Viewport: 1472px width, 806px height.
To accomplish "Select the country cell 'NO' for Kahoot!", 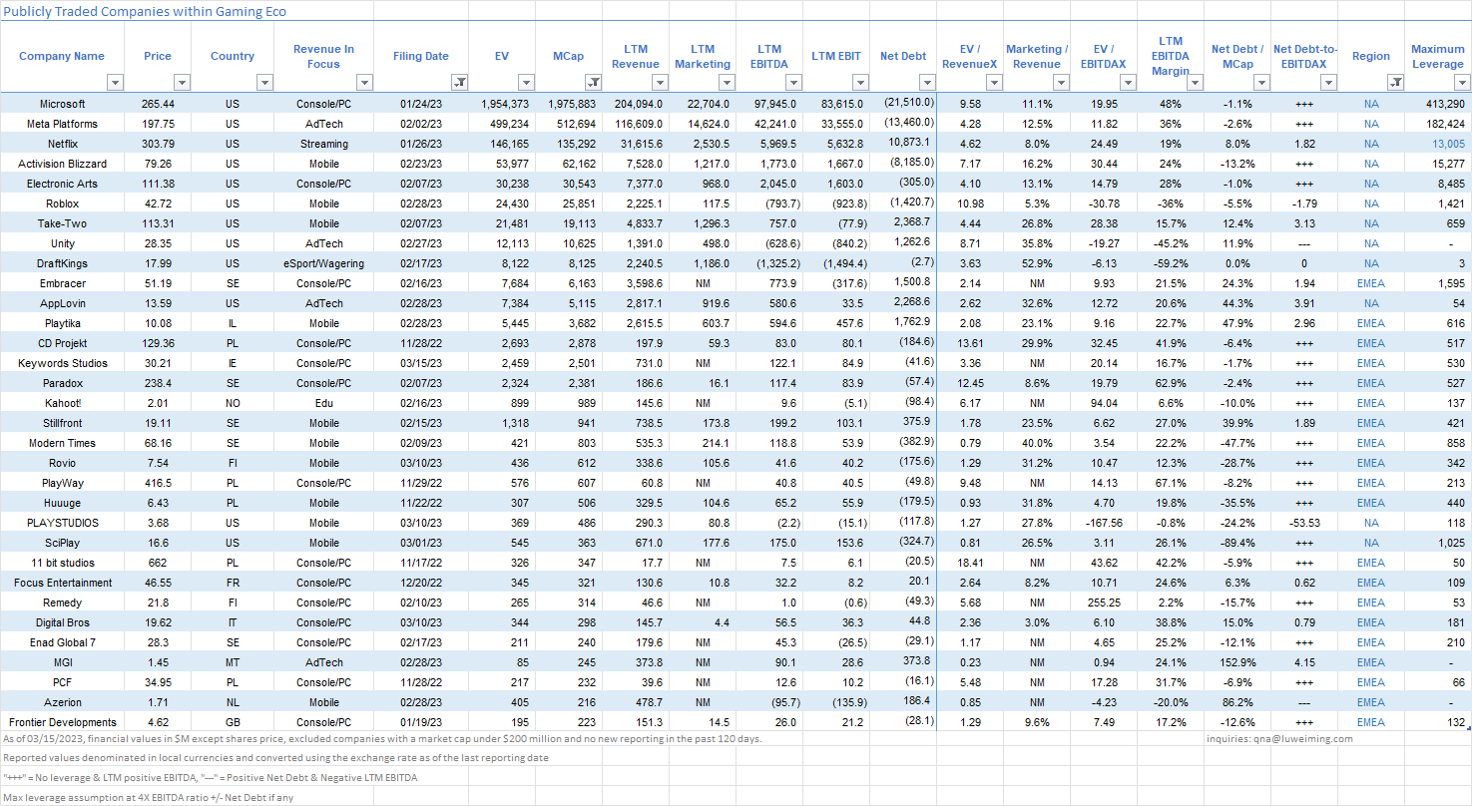I will point(233,403).
